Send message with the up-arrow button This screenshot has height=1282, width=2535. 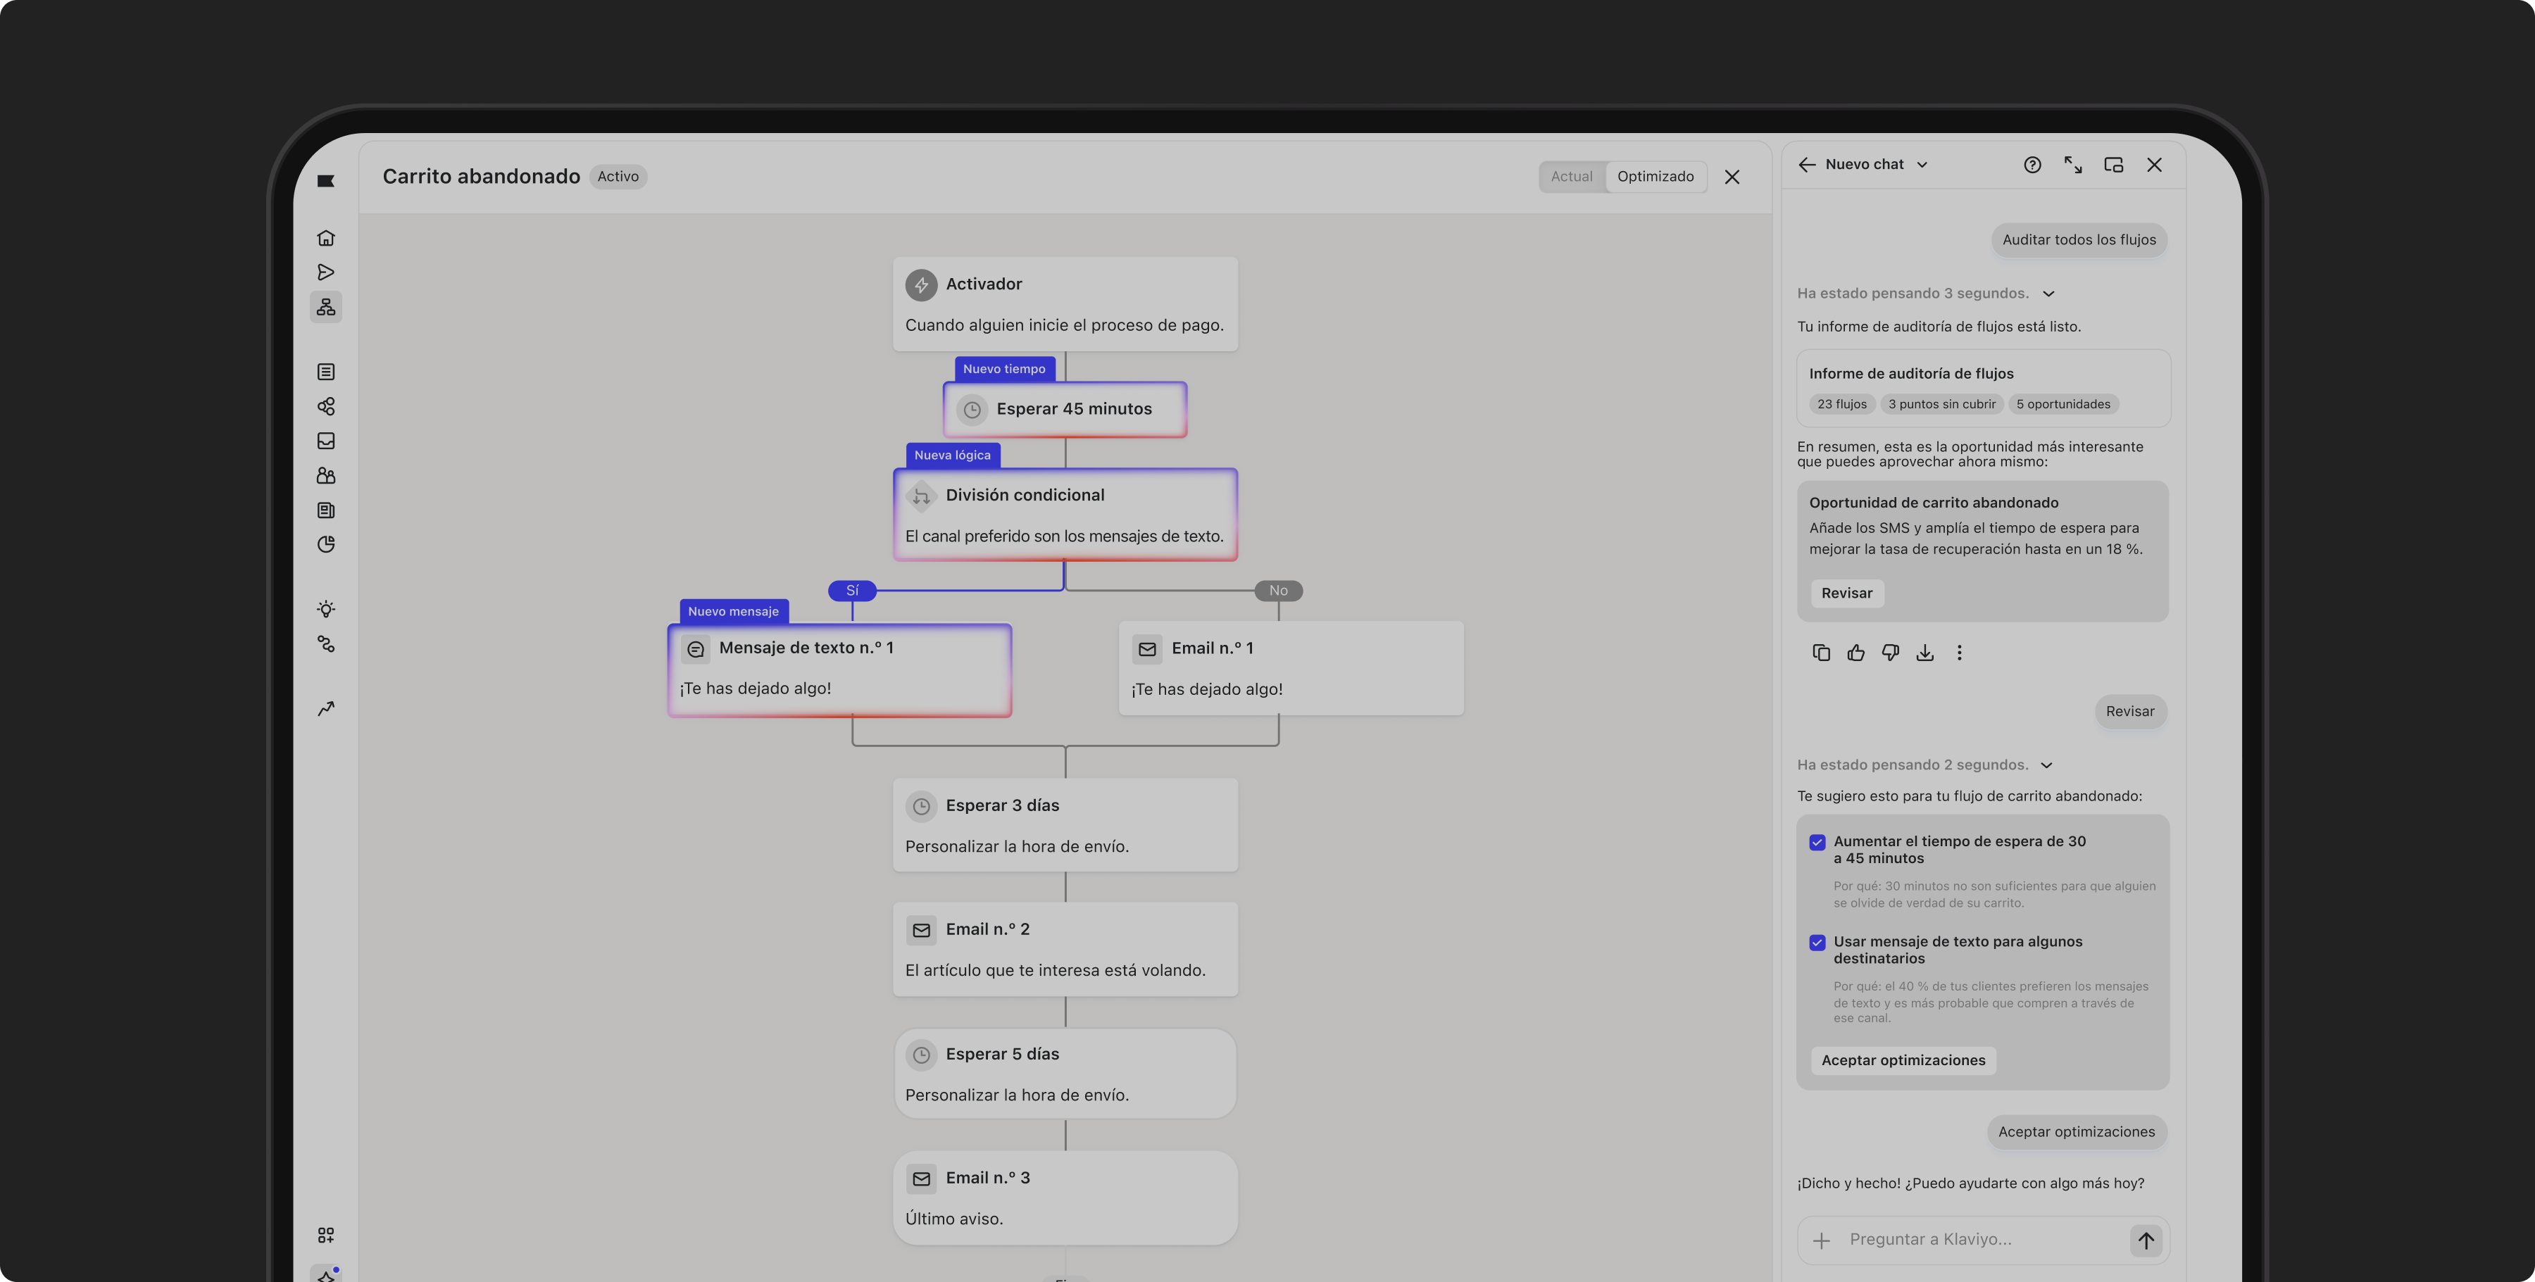click(x=2146, y=1240)
